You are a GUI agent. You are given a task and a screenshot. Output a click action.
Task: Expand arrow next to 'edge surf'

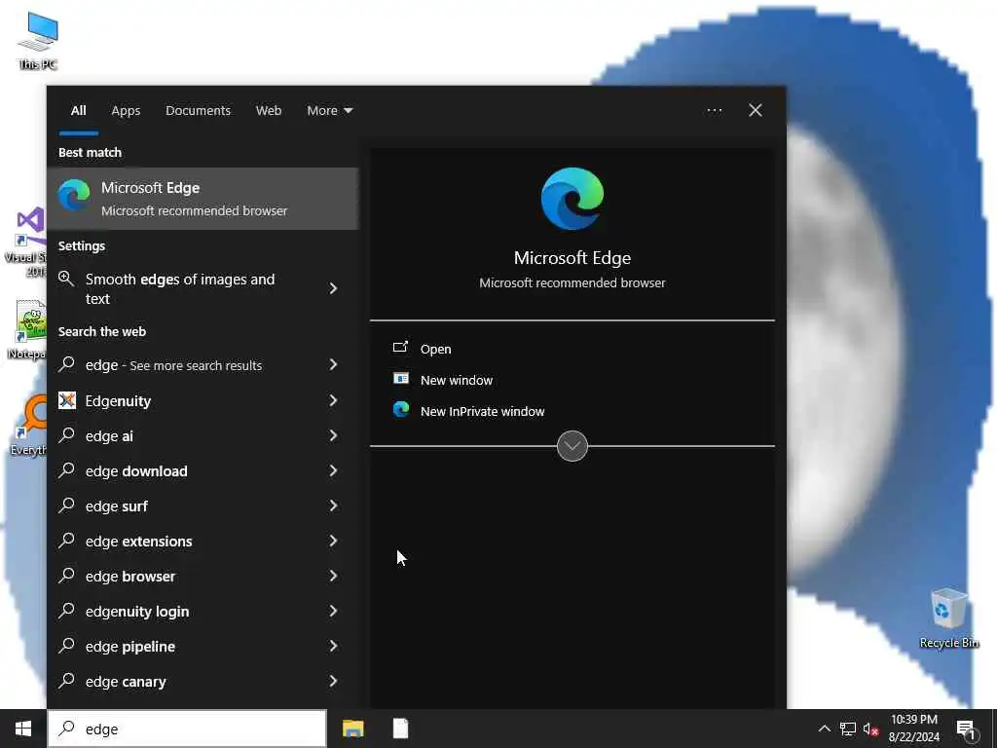(x=333, y=505)
